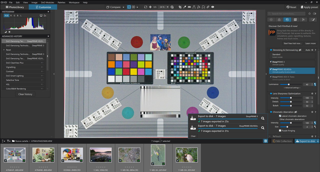This screenshot has height=172, width=320.
Task: Show only R channel in histogram
Action: click(x=11, y=16)
